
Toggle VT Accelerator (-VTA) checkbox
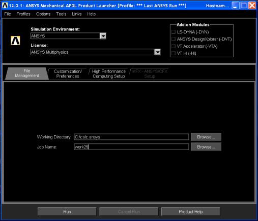[x=174, y=46]
